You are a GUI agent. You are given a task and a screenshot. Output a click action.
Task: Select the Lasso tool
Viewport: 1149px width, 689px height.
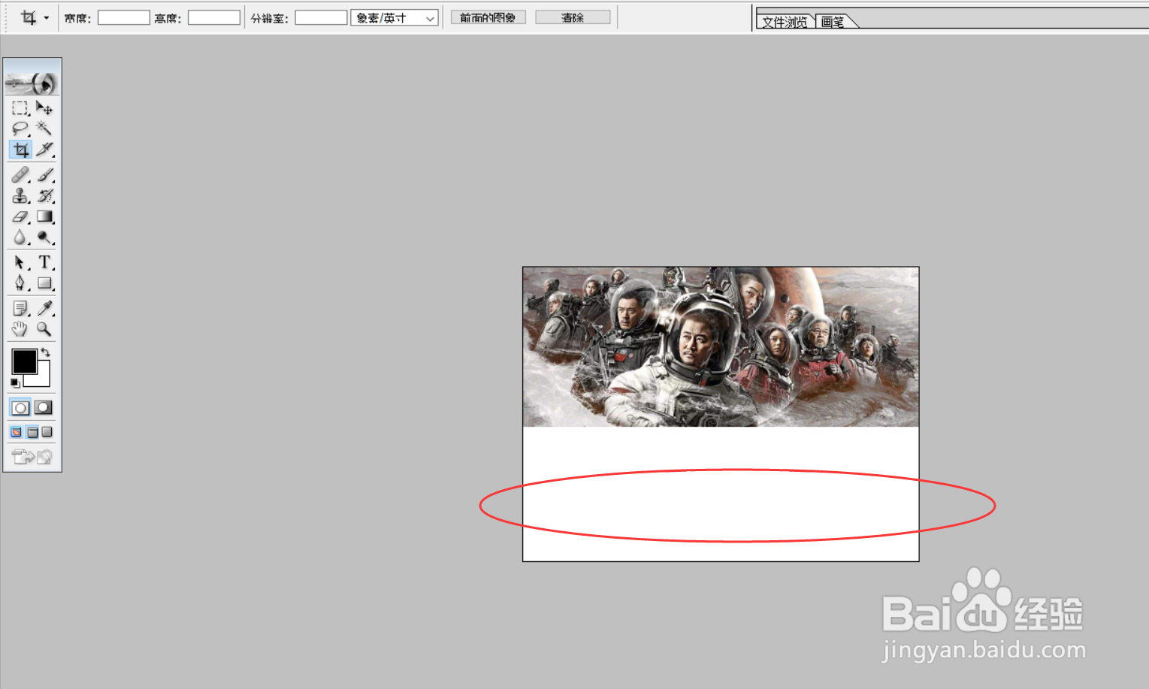pos(20,128)
